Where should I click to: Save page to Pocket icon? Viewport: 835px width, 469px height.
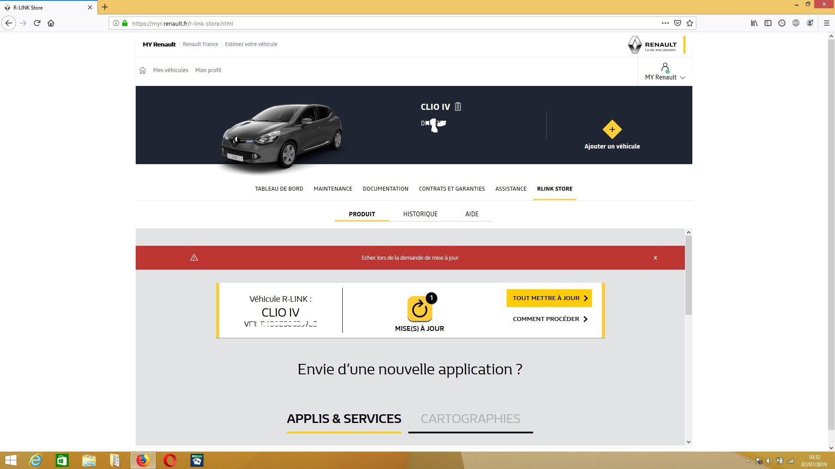tap(677, 23)
